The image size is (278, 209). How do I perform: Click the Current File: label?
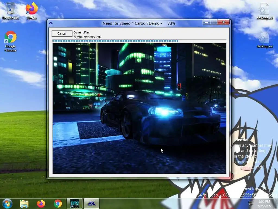tap(81, 32)
